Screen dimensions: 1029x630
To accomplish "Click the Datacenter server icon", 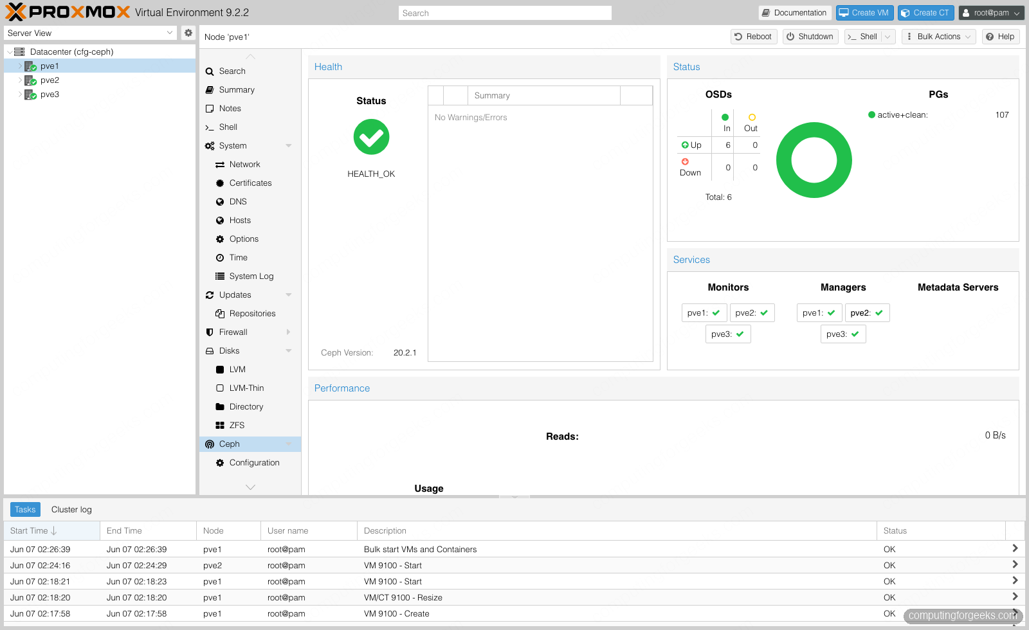I will tap(19, 52).
